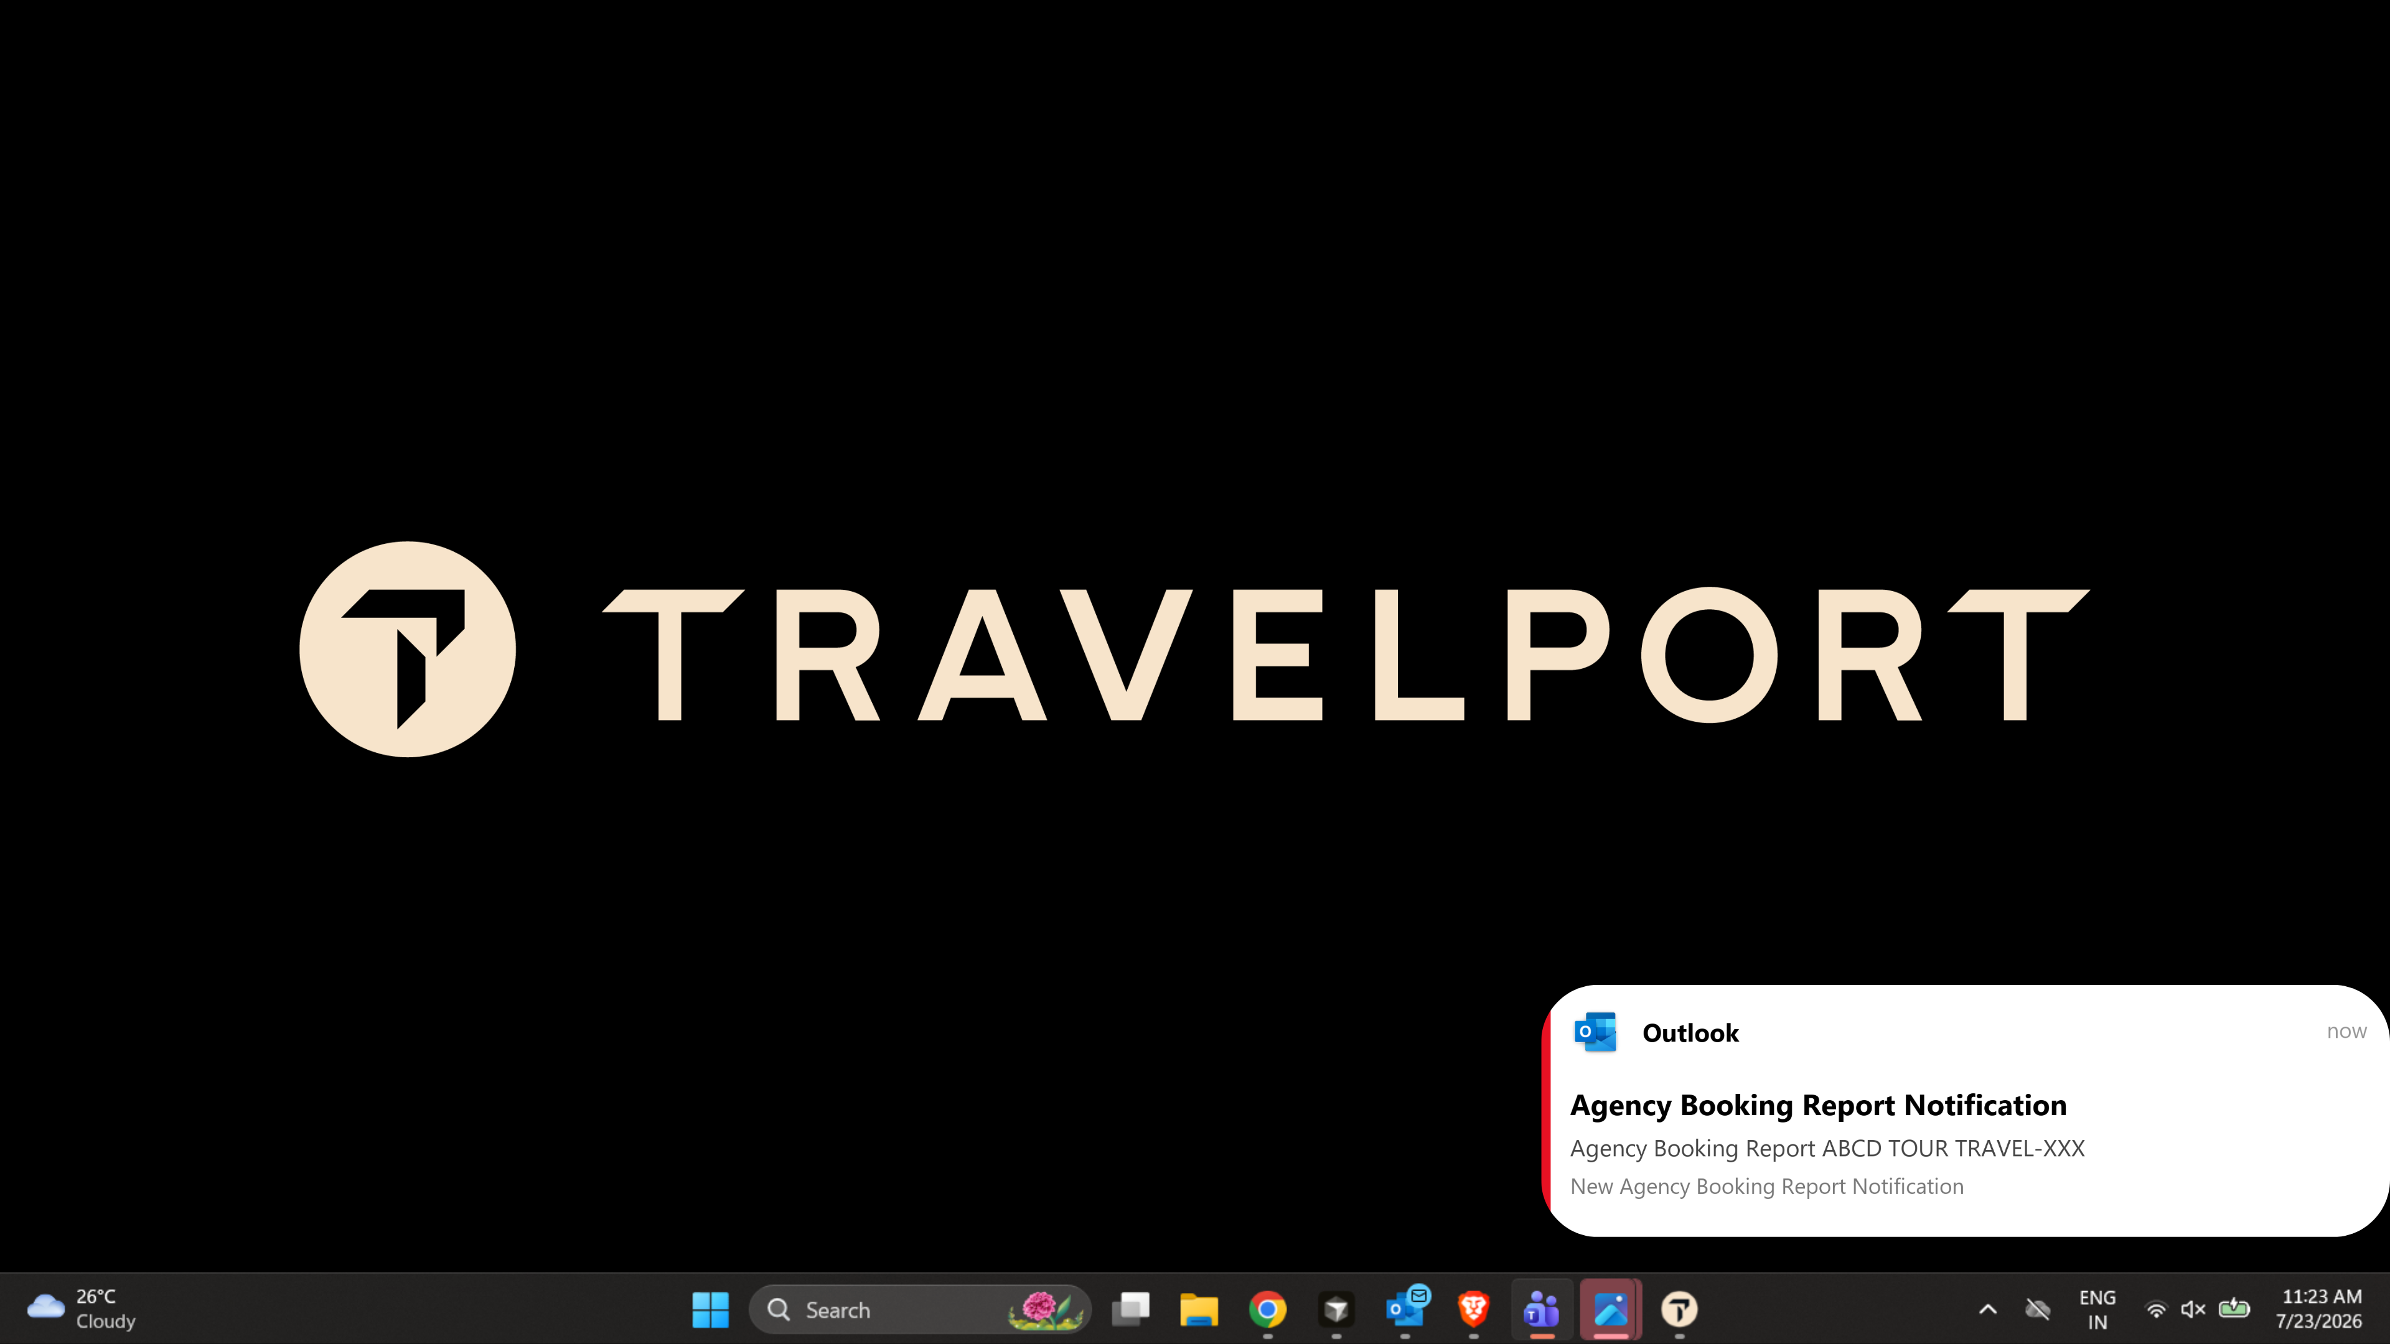Open Task View from the taskbar
Image resolution: width=2390 pixels, height=1344 pixels.
click(x=1131, y=1309)
